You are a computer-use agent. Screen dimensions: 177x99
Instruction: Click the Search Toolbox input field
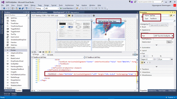coord(15,15)
